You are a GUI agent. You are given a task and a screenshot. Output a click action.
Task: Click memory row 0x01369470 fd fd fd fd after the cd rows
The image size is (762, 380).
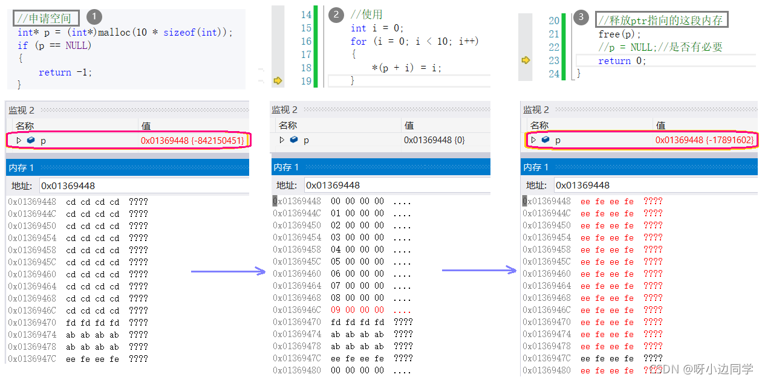78,323
